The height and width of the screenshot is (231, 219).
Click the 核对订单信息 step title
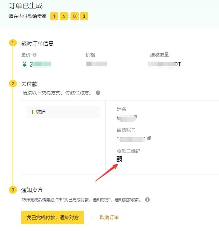[37, 43]
